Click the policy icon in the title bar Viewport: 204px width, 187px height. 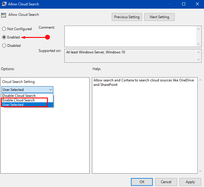[4, 4]
